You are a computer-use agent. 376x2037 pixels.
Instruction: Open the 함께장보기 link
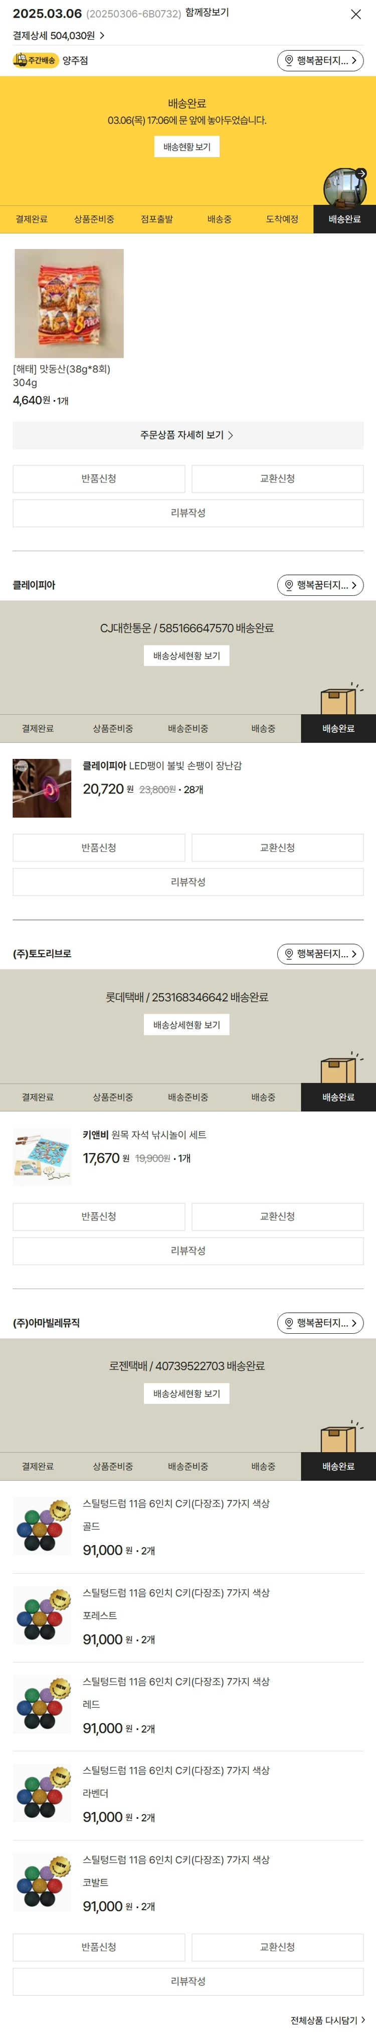click(x=207, y=14)
